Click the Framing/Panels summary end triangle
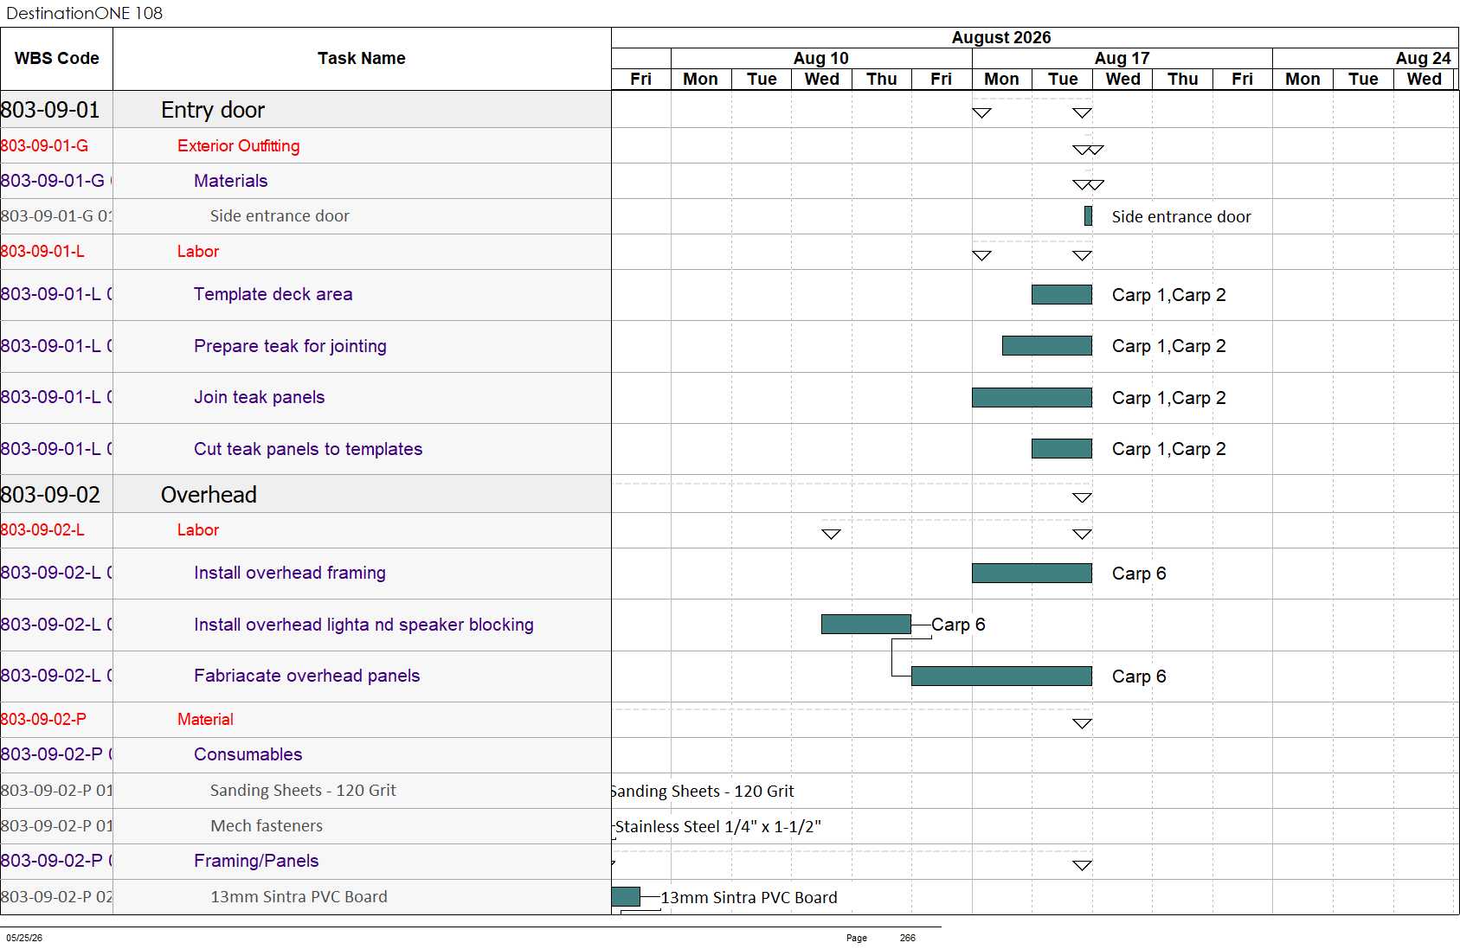The width and height of the screenshot is (1460, 949). (x=1082, y=865)
